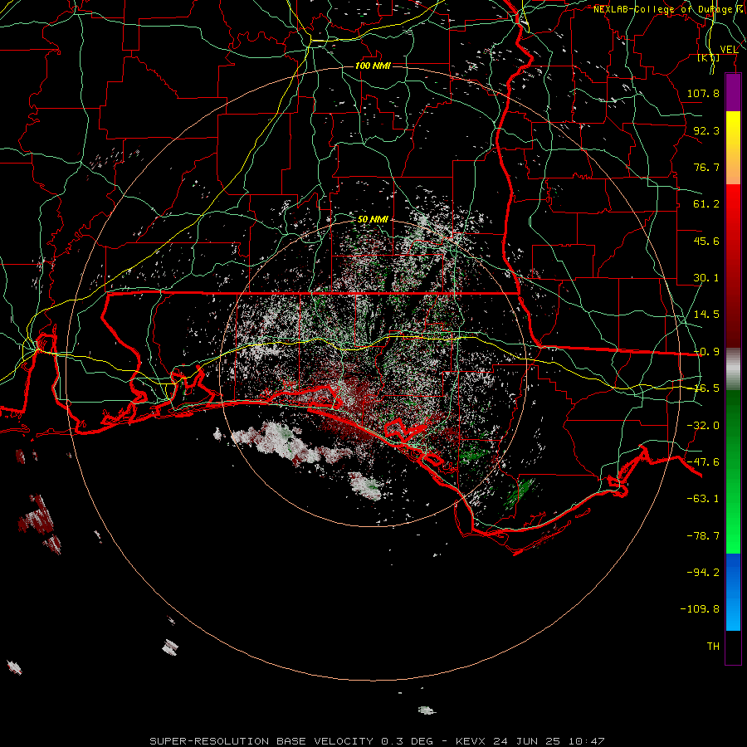Click the 107.8 value on velocity scale

(703, 93)
